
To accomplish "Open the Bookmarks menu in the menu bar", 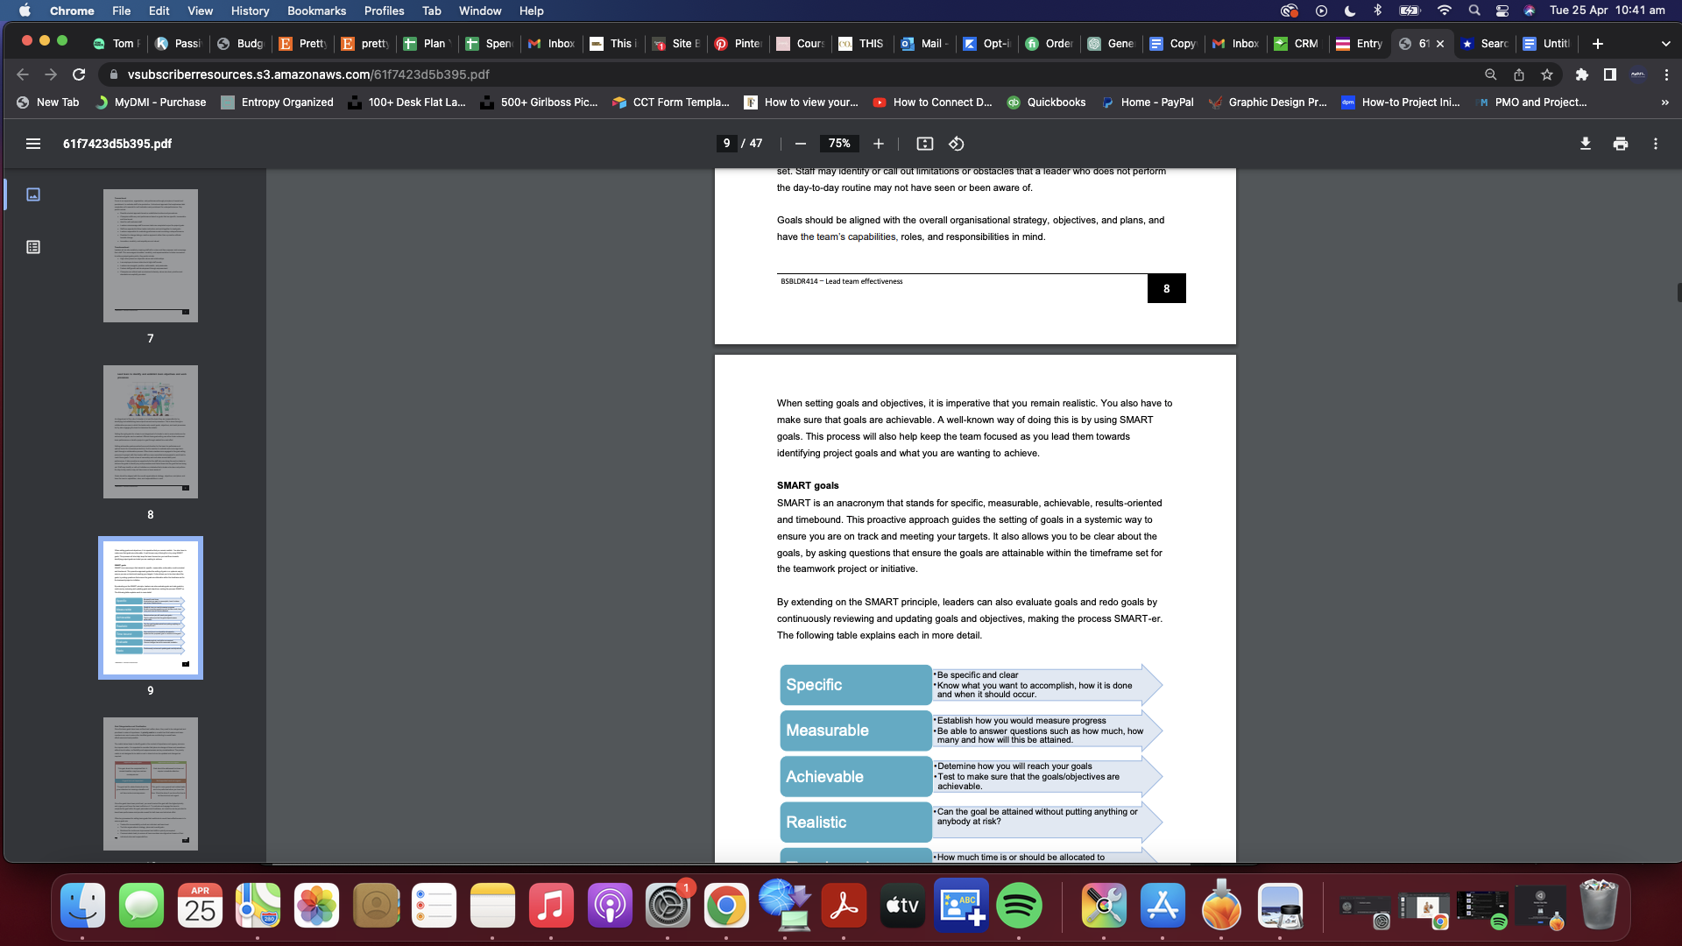I will tap(316, 11).
